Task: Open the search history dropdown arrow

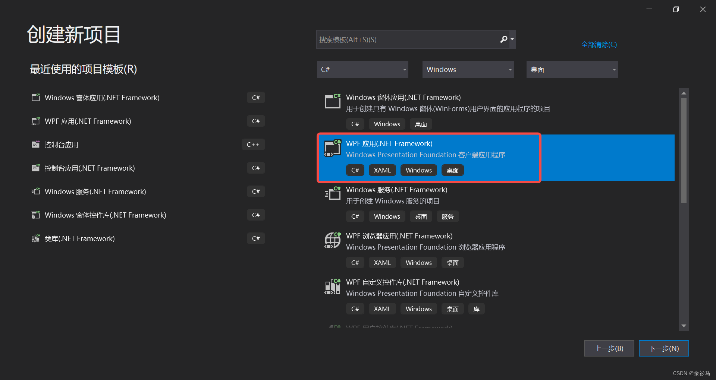Action: (x=512, y=39)
